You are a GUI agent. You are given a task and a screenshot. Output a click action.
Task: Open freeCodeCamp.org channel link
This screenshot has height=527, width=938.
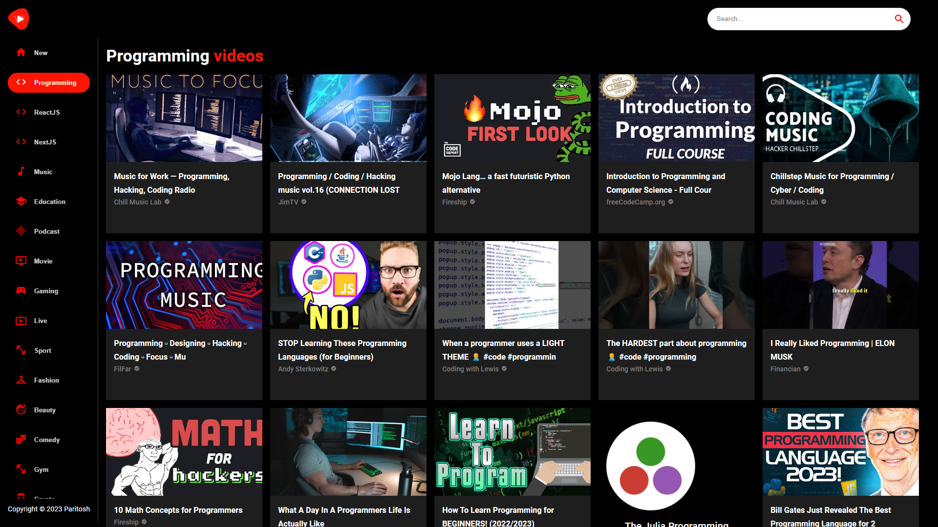[635, 202]
